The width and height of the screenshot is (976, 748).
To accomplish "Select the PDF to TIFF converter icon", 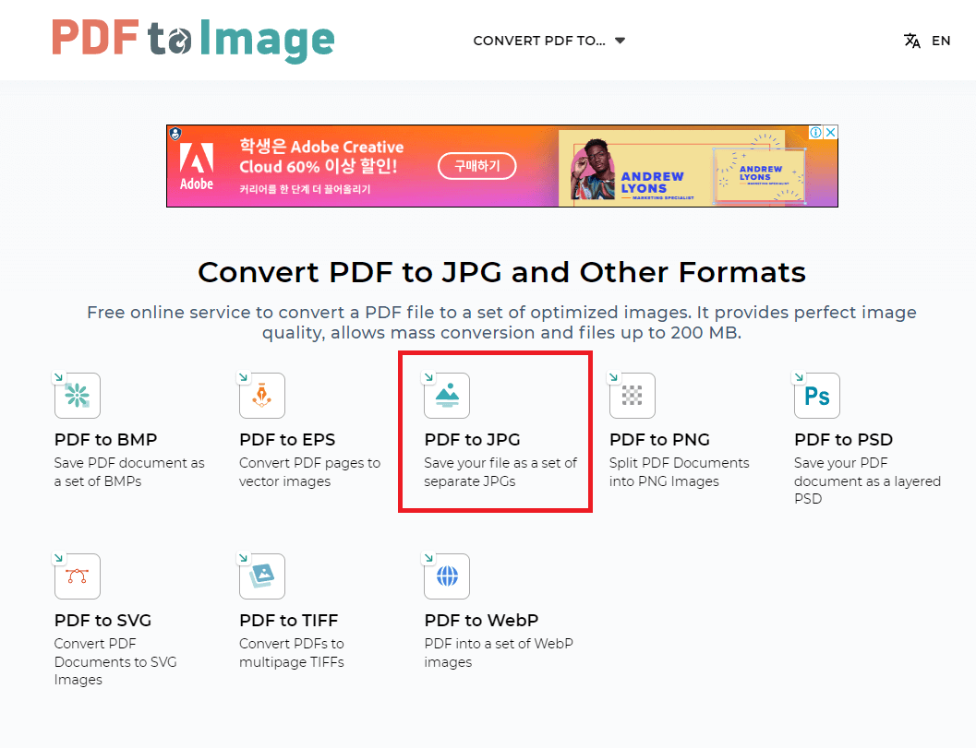I will [x=261, y=576].
